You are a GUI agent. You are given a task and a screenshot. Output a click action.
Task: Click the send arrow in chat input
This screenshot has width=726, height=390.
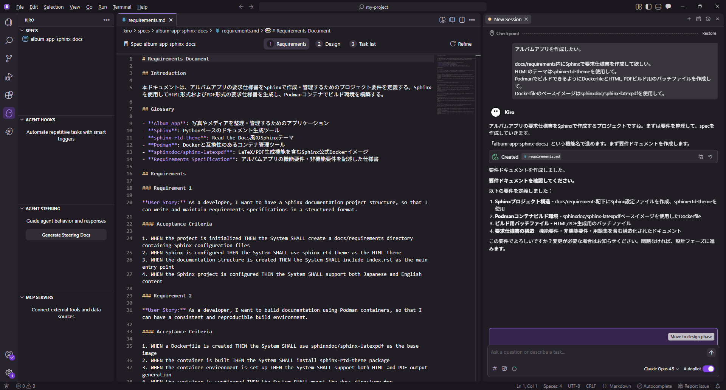click(711, 352)
